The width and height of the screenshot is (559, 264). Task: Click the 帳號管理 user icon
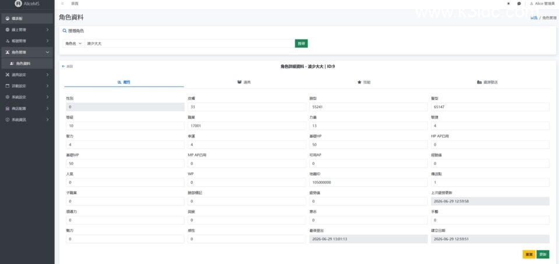[x=8, y=41]
